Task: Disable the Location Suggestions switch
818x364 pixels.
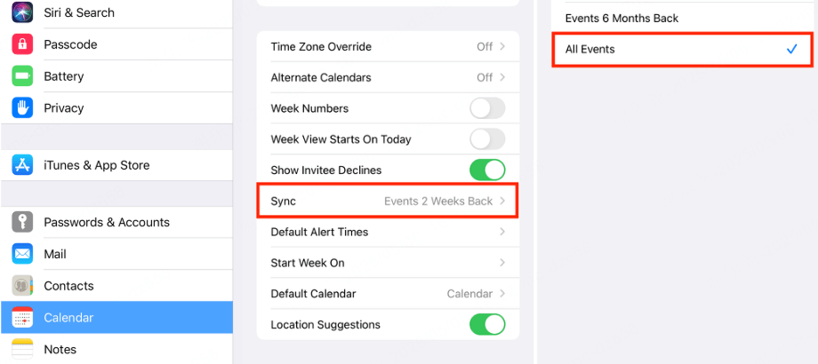Action: (487, 324)
